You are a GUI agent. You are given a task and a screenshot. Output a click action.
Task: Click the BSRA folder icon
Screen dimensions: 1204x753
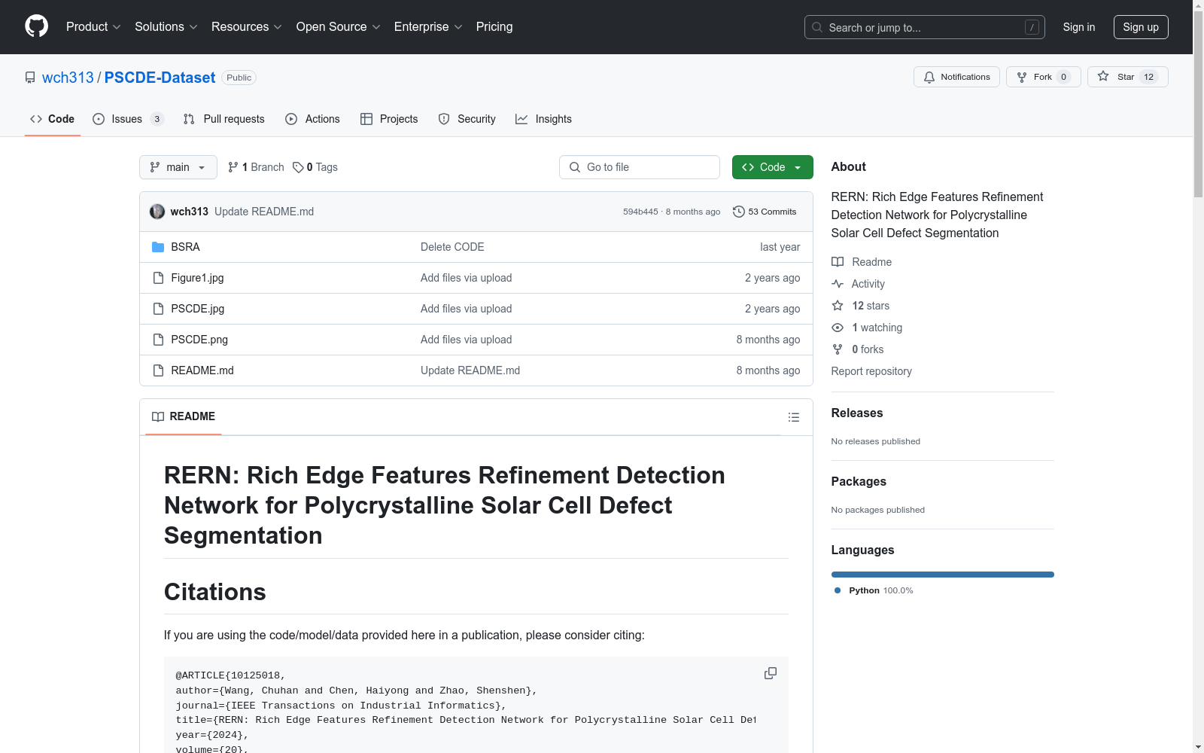pos(158,247)
